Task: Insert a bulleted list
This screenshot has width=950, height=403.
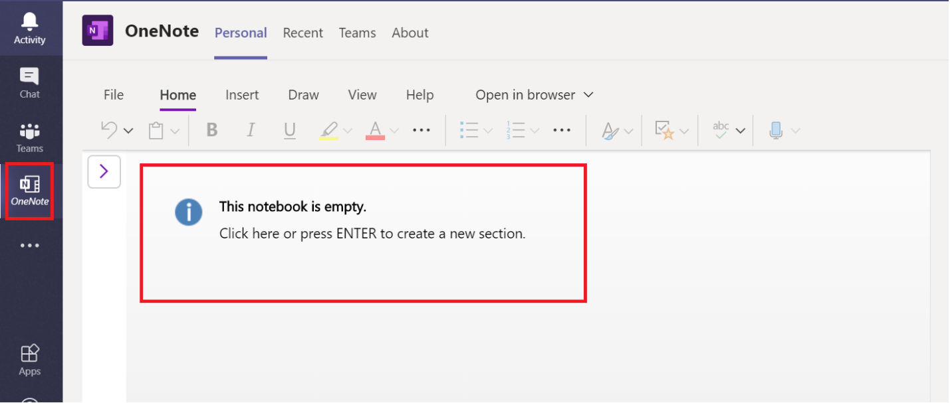Action: (x=469, y=130)
